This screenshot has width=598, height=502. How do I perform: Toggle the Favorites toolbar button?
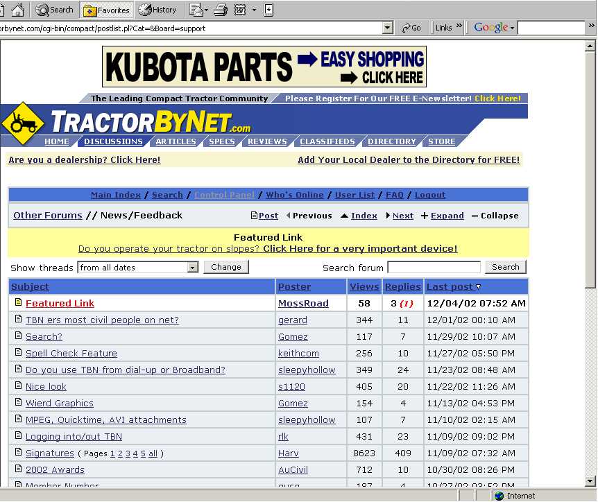[106, 10]
